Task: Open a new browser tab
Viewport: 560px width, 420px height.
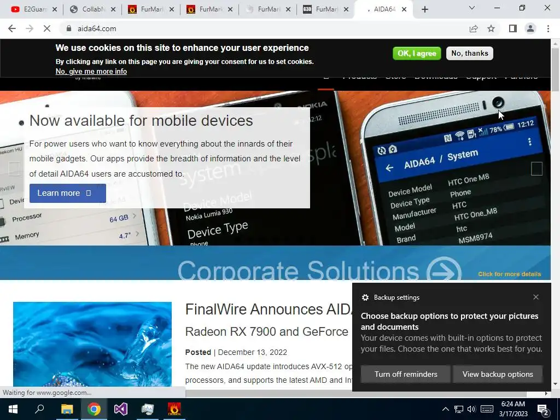Action: coord(424,10)
